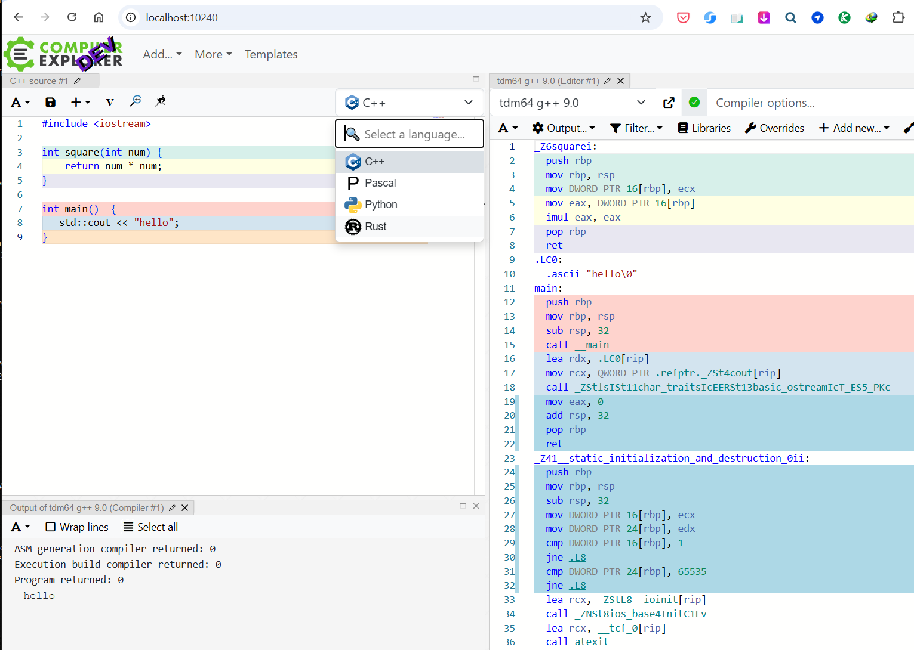This screenshot has height=650, width=914.
Task: Open the Output... dropdown menu
Action: coord(564,128)
